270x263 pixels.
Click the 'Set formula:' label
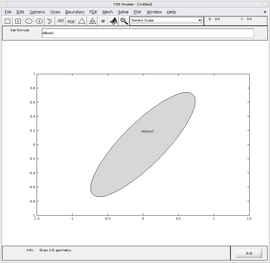[x=20, y=30]
